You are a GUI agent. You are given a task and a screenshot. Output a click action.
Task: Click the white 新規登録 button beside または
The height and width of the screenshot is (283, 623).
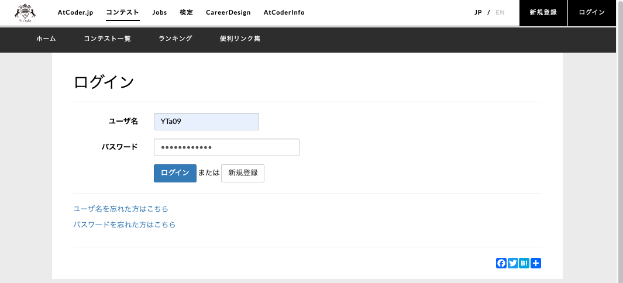pos(243,173)
